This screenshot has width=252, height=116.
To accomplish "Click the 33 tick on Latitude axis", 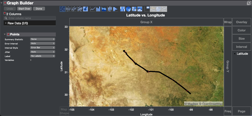I will (x=66, y=27).
